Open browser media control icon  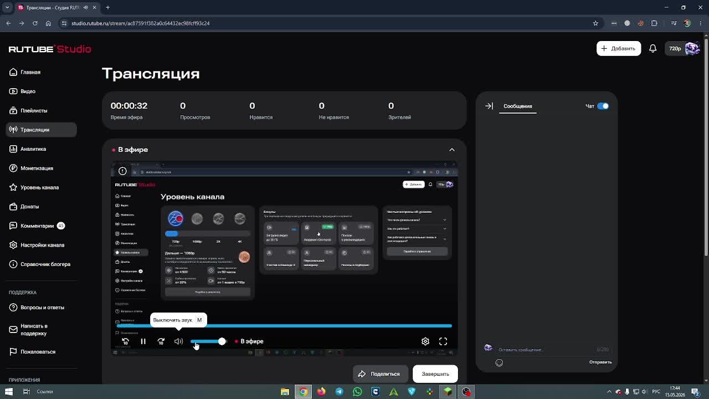[674, 23]
